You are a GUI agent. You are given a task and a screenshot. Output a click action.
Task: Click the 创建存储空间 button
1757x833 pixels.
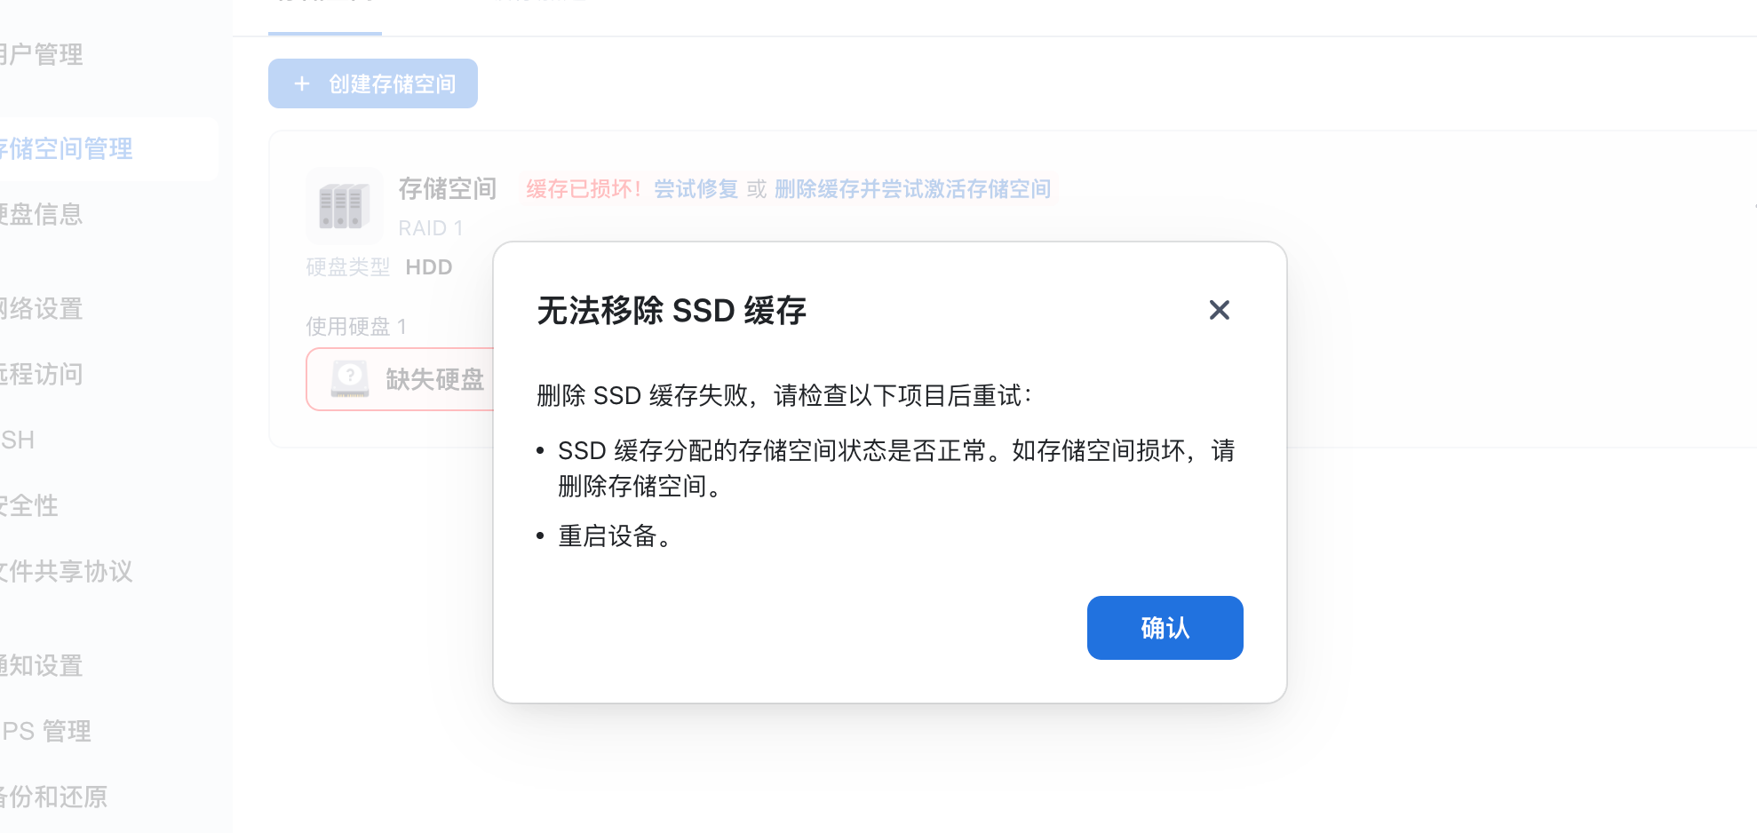tap(373, 83)
